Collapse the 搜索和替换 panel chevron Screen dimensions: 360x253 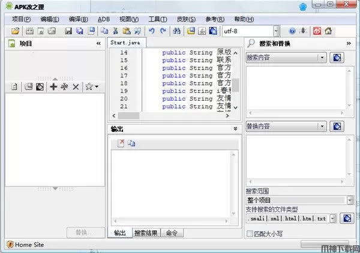tap(349, 43)
